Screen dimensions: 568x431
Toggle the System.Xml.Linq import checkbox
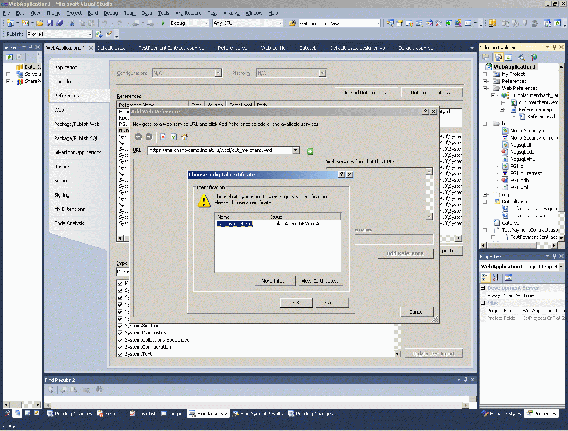click(x=120, y=326)
